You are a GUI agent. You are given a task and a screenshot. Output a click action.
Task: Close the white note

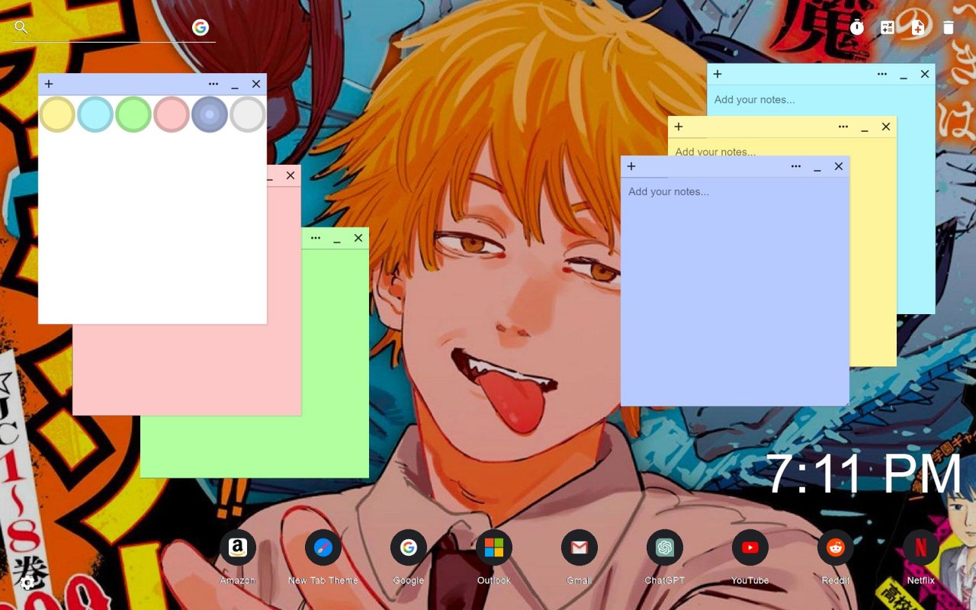point(256,84)
